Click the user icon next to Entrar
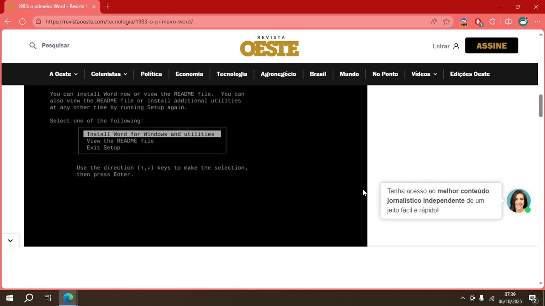This screenshot has height=306, width=545. [456, 46]
